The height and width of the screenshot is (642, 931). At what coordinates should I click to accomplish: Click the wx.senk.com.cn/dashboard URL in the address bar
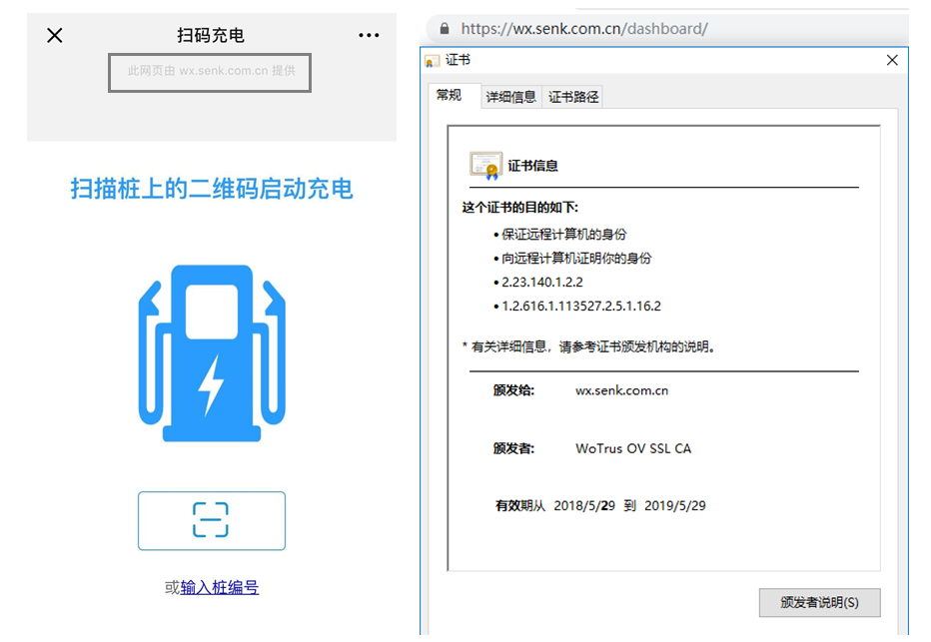(584, 28)
